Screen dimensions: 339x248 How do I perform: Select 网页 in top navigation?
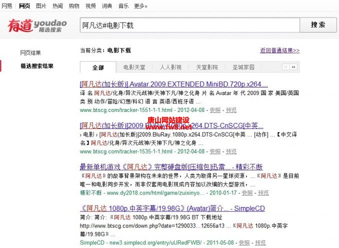24,6
